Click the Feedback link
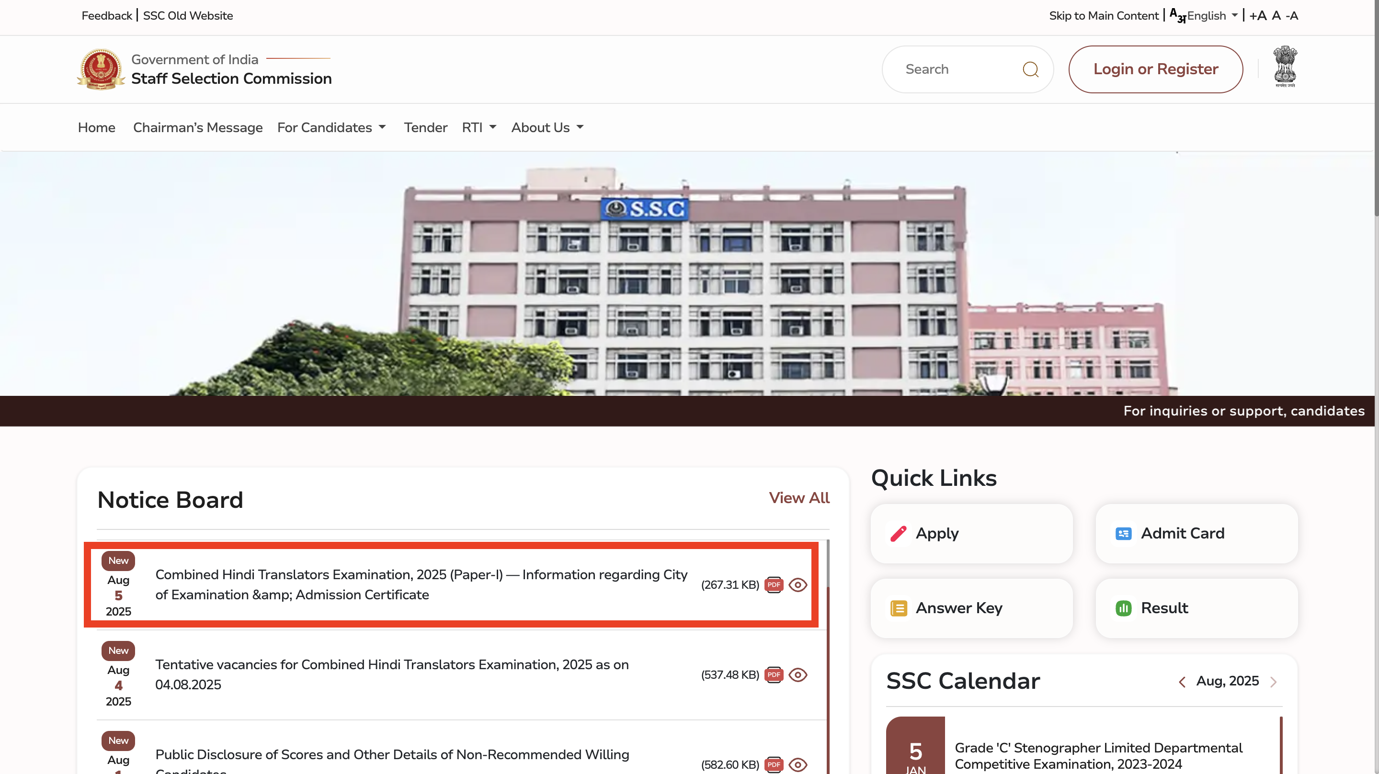The height and width of the screenshot is (774, 1379). [x=106, y=15]
